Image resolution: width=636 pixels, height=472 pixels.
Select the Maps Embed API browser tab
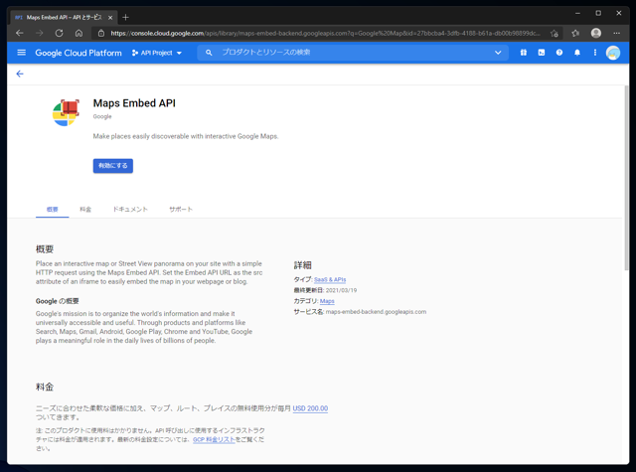click(x=64, y=18)
